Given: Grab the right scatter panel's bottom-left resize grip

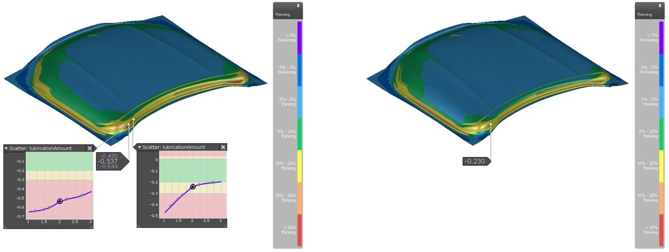Looking at the screenshot, I should point(139,226).
